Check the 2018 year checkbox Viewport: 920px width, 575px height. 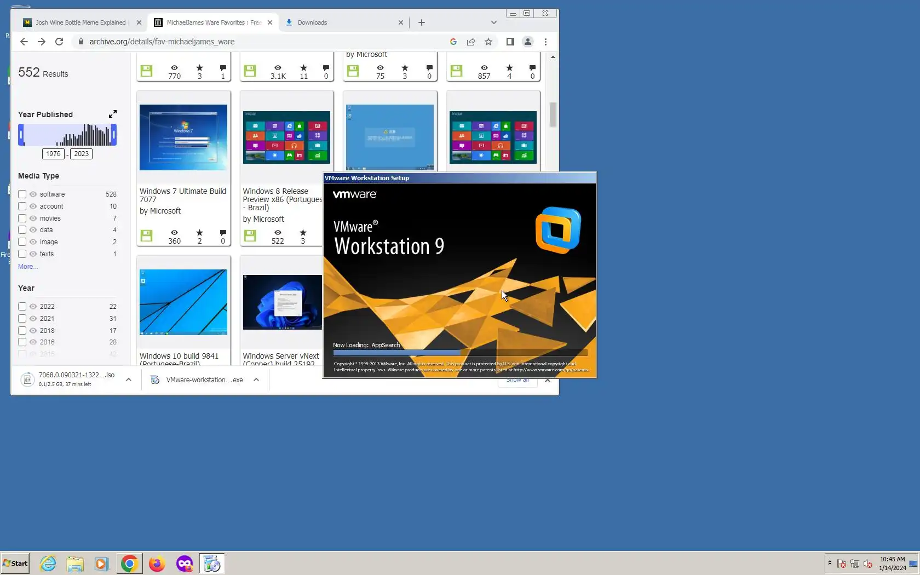tap(22, 331)
